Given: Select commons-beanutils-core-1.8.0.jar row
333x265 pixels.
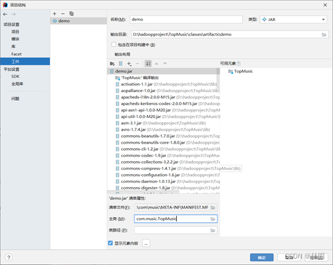Looking at the screenshot, I should [x=163, y=142].
